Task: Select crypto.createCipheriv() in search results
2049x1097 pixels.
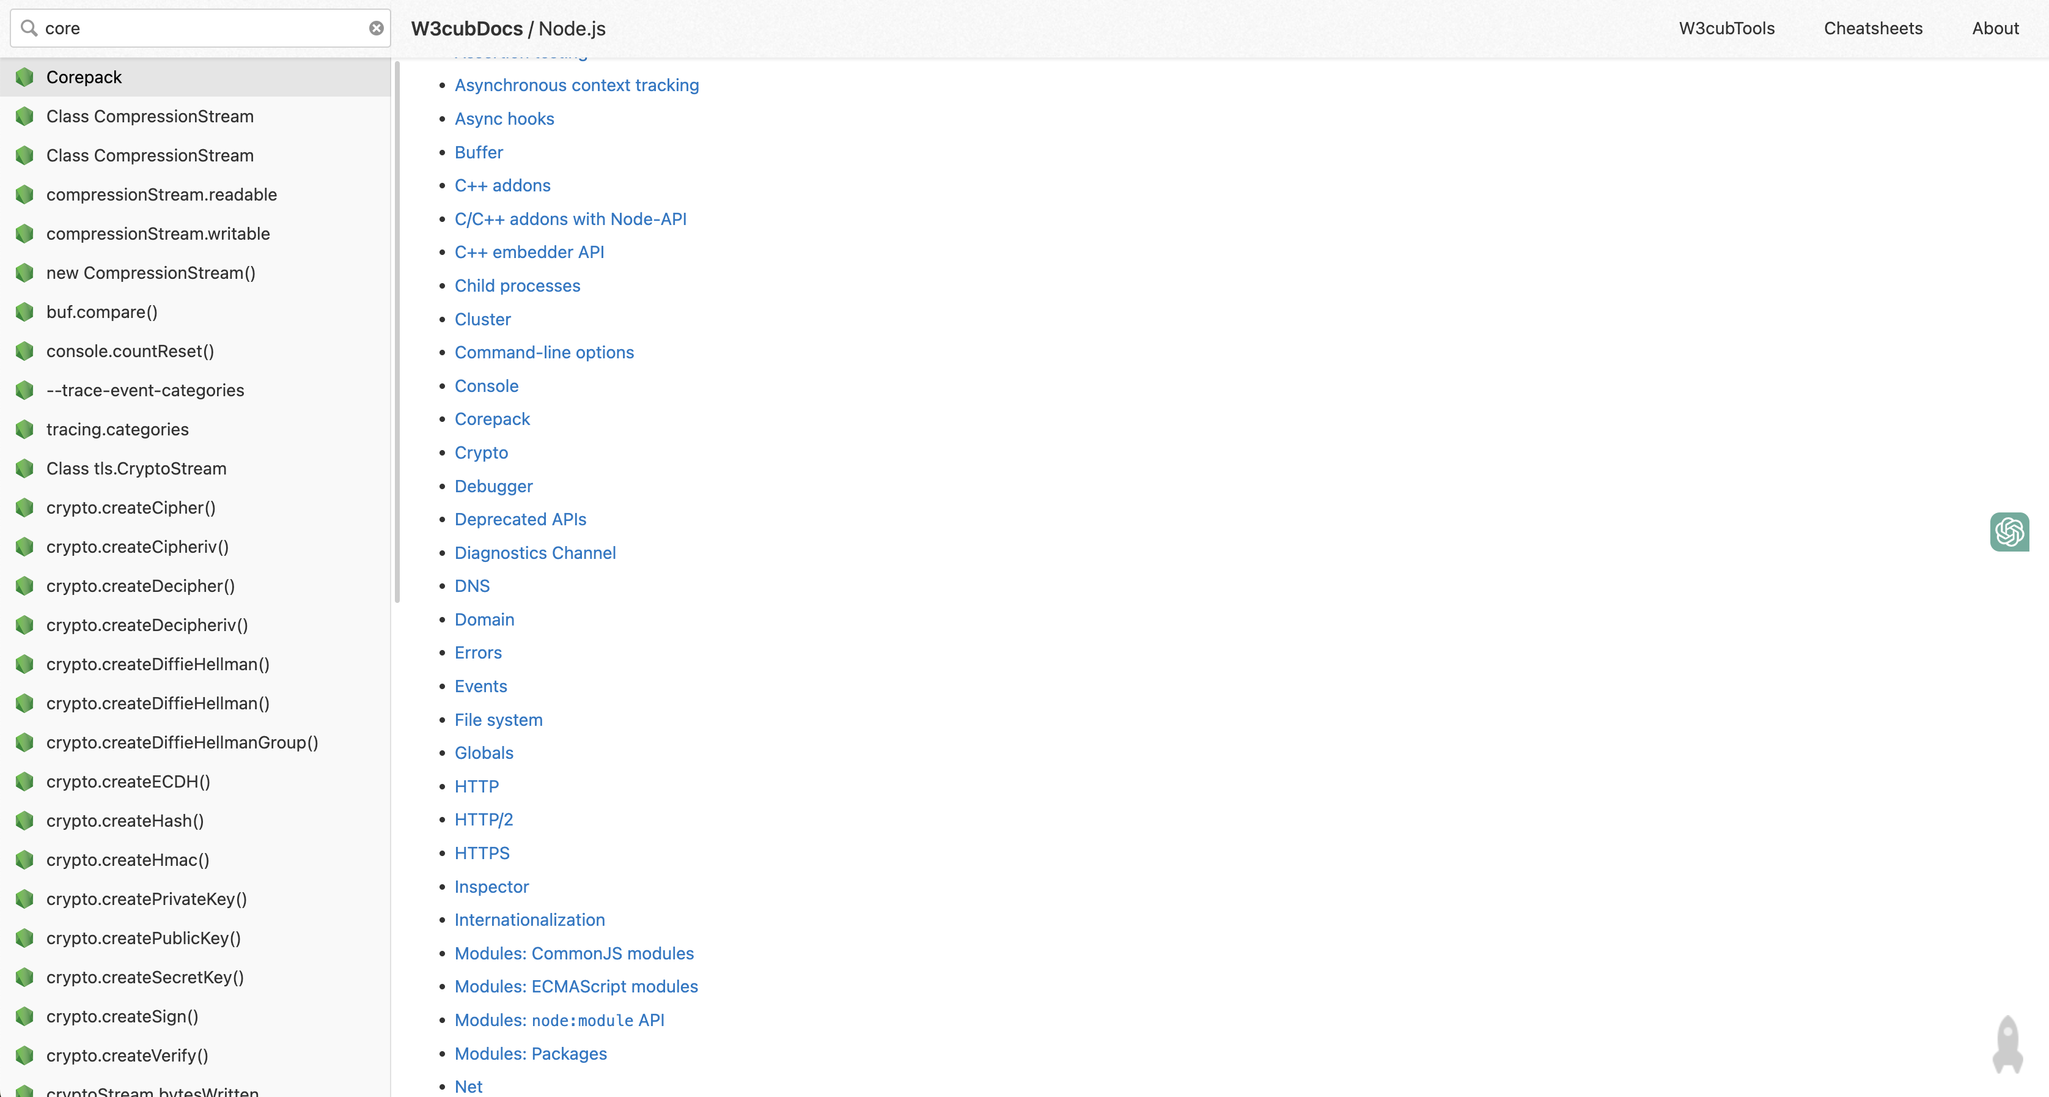Action: (195, 547)
